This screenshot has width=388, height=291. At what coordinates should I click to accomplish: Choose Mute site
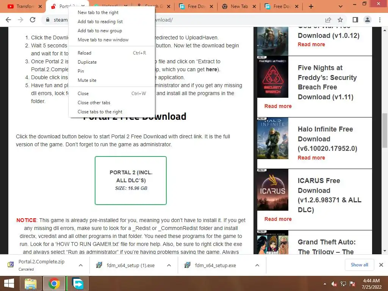pos(112,80)
